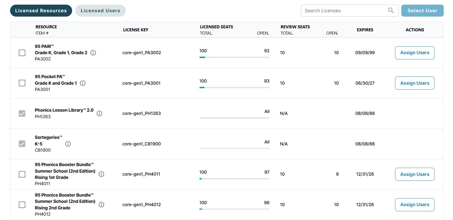Click the REVIEW SEATS column header
This screenshot has height=220, width=453.
tap(295, 27)
